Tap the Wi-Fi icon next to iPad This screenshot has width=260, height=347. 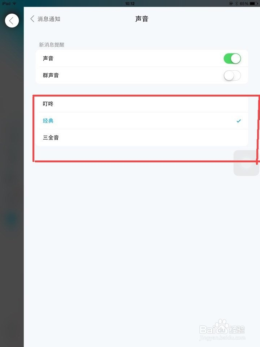tap(14, 4)
